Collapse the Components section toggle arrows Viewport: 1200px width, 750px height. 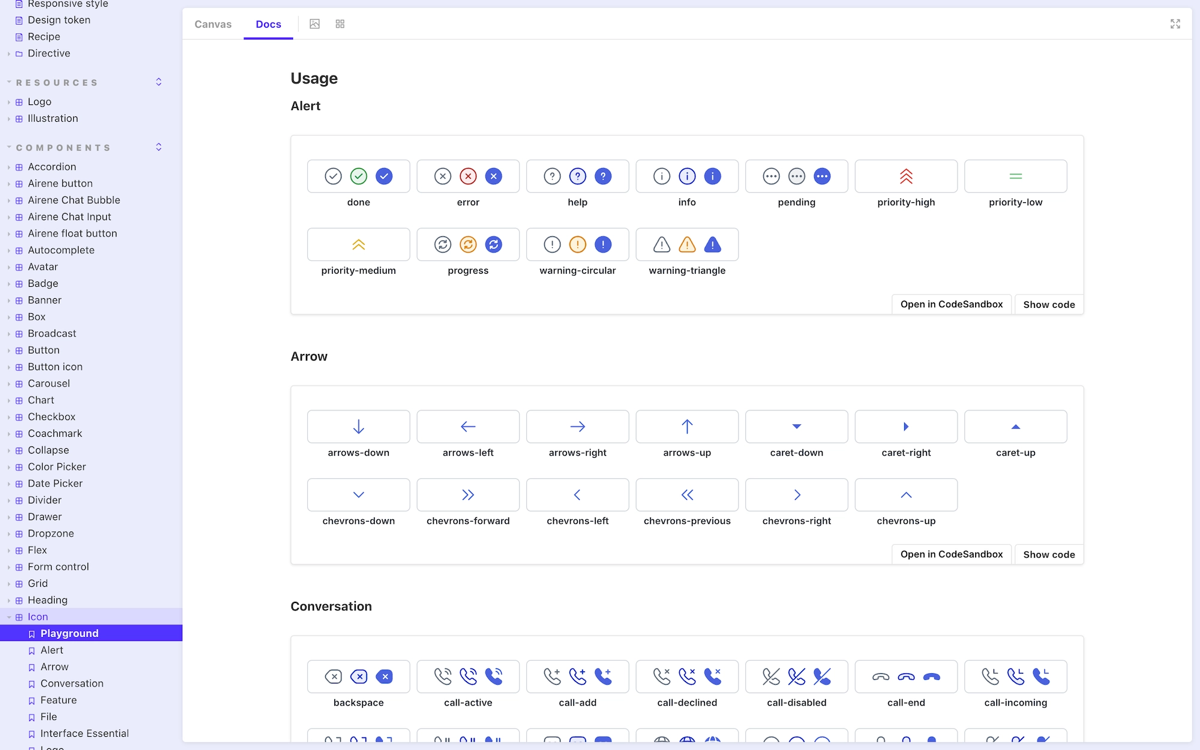point(159,148)
